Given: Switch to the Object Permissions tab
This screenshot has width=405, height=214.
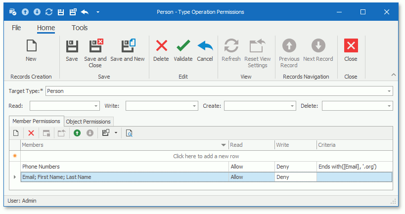Looking at the screenshot, I should tap(89, 122).
